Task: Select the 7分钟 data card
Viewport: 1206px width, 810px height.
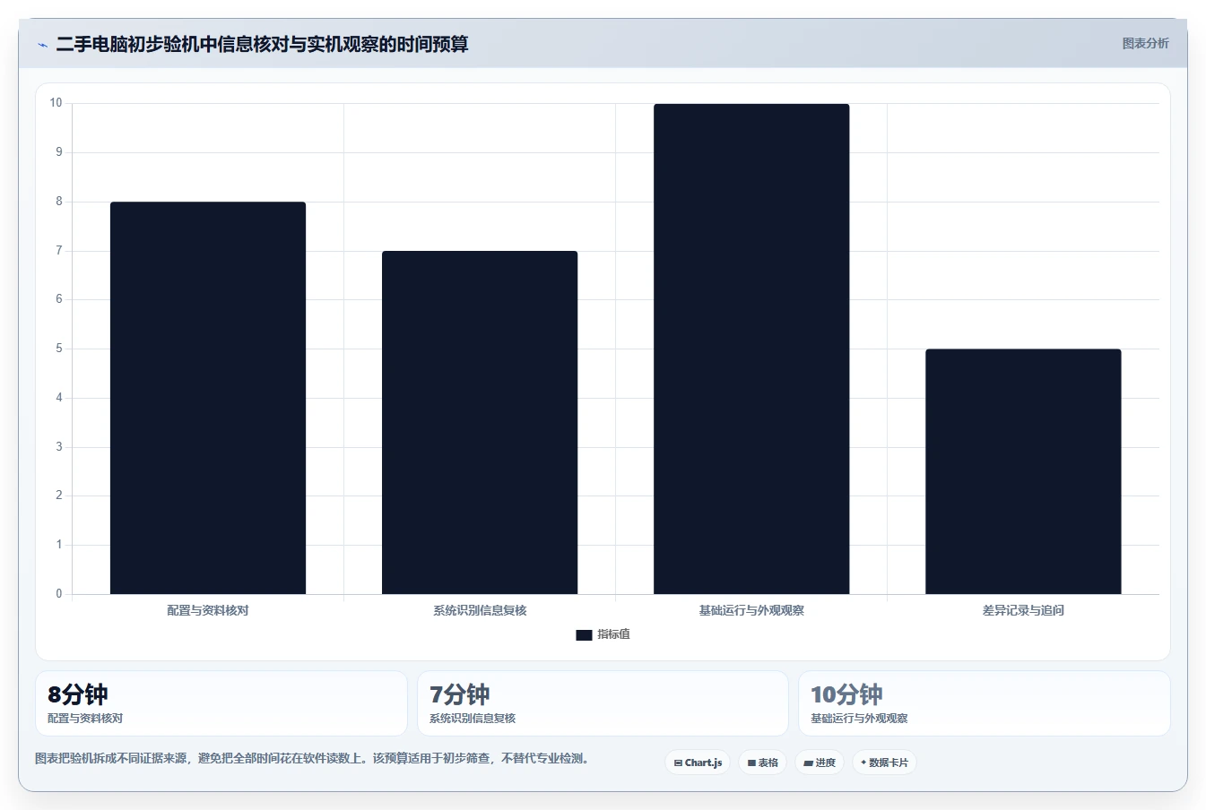Action: [603, 703]
